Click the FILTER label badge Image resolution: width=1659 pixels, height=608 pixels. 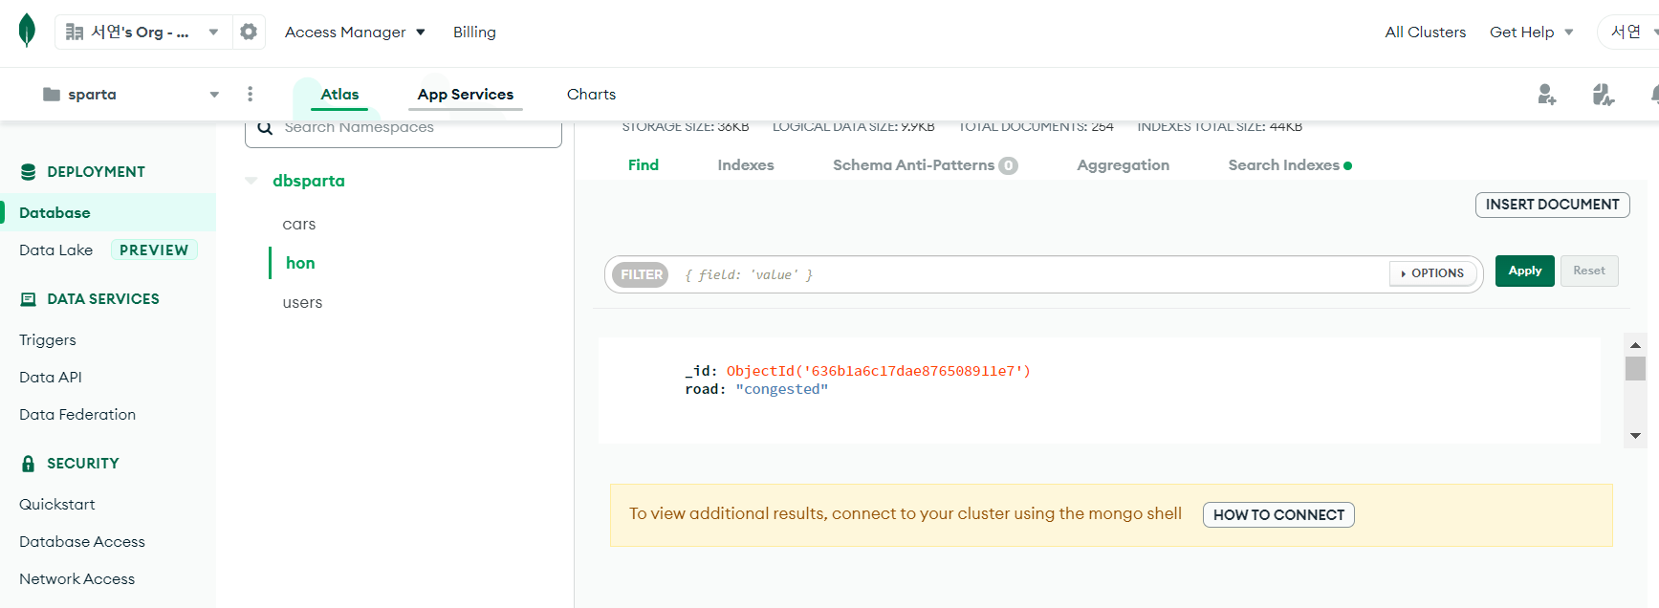(641, 274)
